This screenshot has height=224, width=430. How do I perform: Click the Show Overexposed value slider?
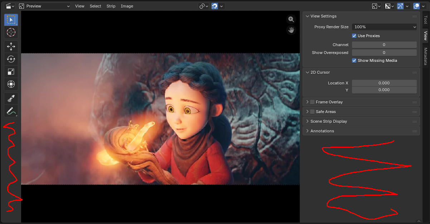pyautogui.click(x=384, y=53)
